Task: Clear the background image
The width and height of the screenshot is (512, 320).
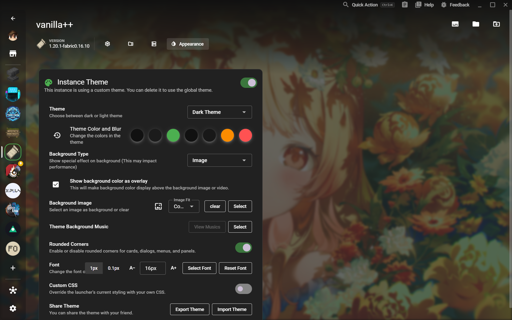Action: (215, 206)
